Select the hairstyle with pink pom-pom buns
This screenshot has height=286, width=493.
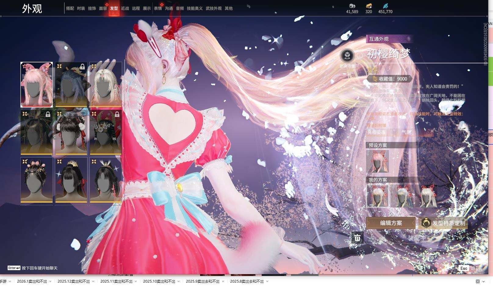(x=37, y=180)
